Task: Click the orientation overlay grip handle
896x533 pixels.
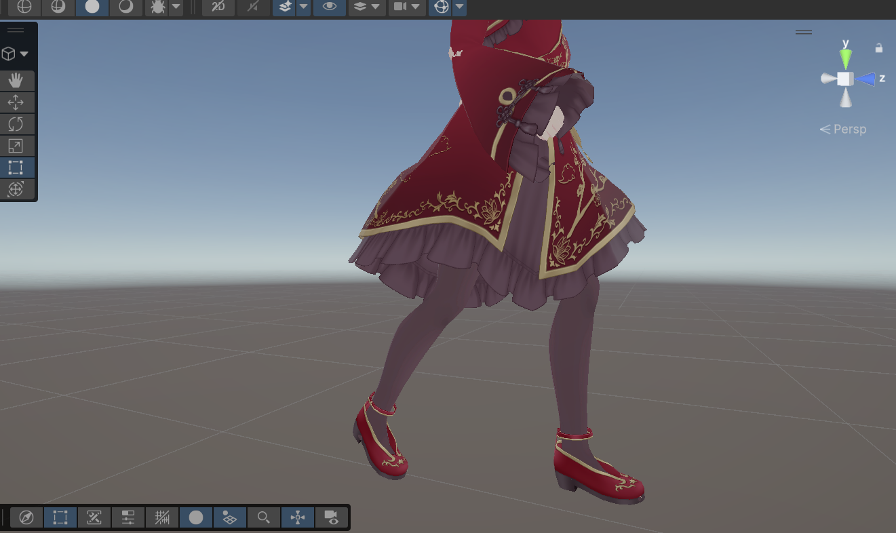Action: 804,32
